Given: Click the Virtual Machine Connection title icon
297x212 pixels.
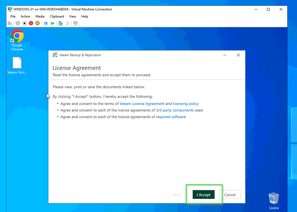Looking at the screenshot, I should (10, 9).
